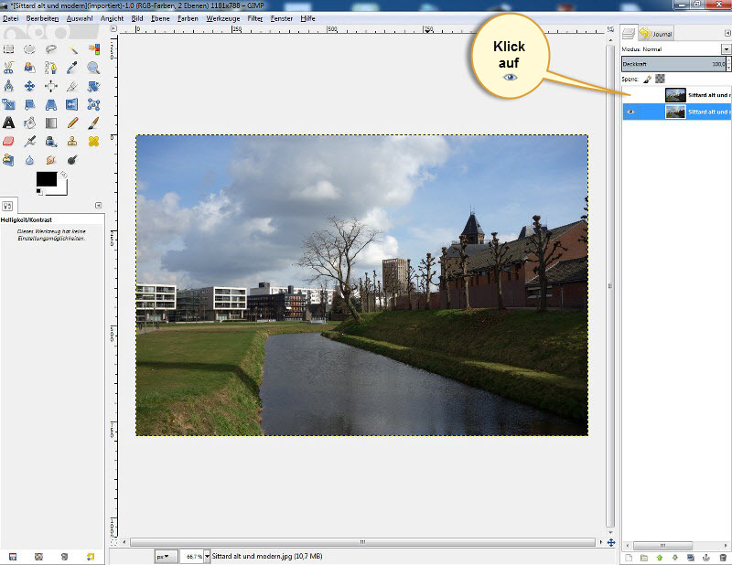Open the Modus Normal dropdown

click(x=726, y=48)
